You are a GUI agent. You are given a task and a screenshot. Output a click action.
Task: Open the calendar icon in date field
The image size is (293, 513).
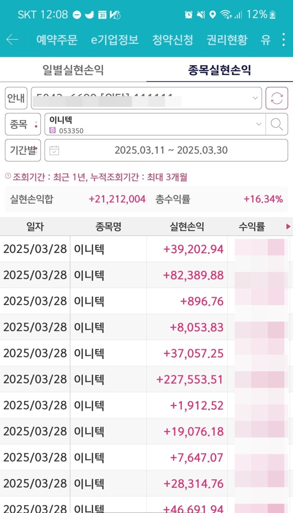(54, 150)
